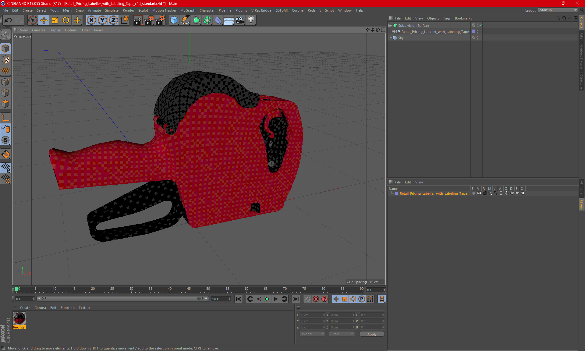Open the World coordinate dropdown
Image resolution: width=585 pixels, height=351 pixels.
coord(312,334)
